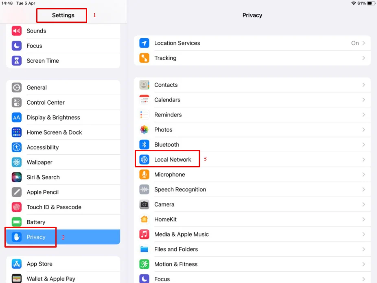The width and height of the screenshot is (377, 283).
Task: Expand the Camera row chevron
Action: (364, 204)
